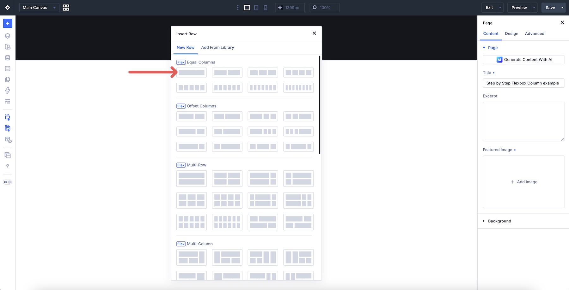The width and height of the screenshot is (569, 290).
Task: Click the Save button
Action: coord(550,8)
